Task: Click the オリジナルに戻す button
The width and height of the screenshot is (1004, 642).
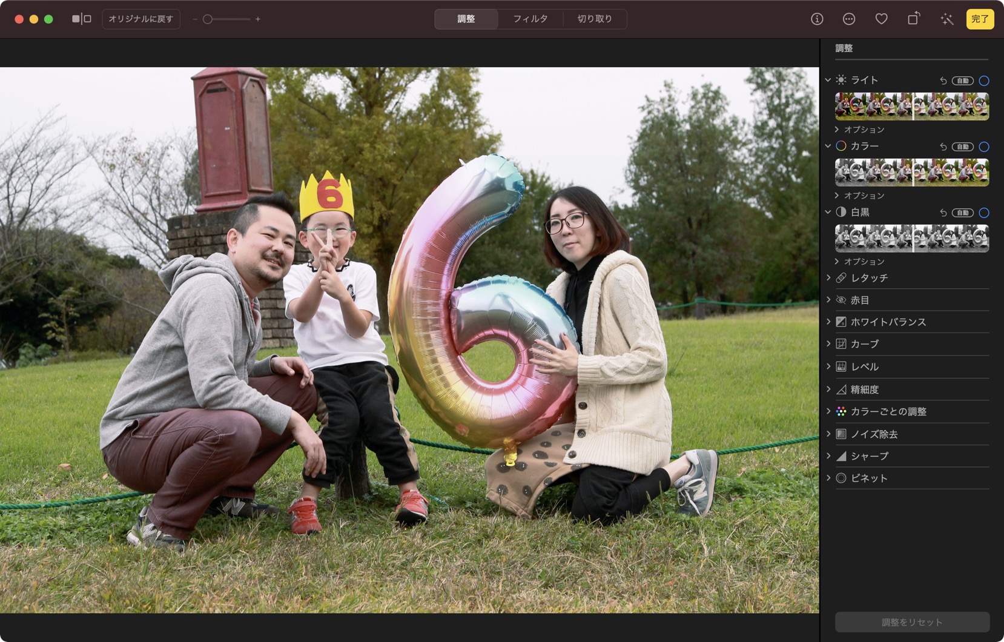Action: click(x=140, y=19)
